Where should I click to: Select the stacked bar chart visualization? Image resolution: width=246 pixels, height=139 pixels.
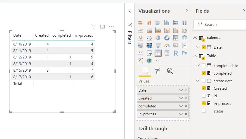pos(140,23)
